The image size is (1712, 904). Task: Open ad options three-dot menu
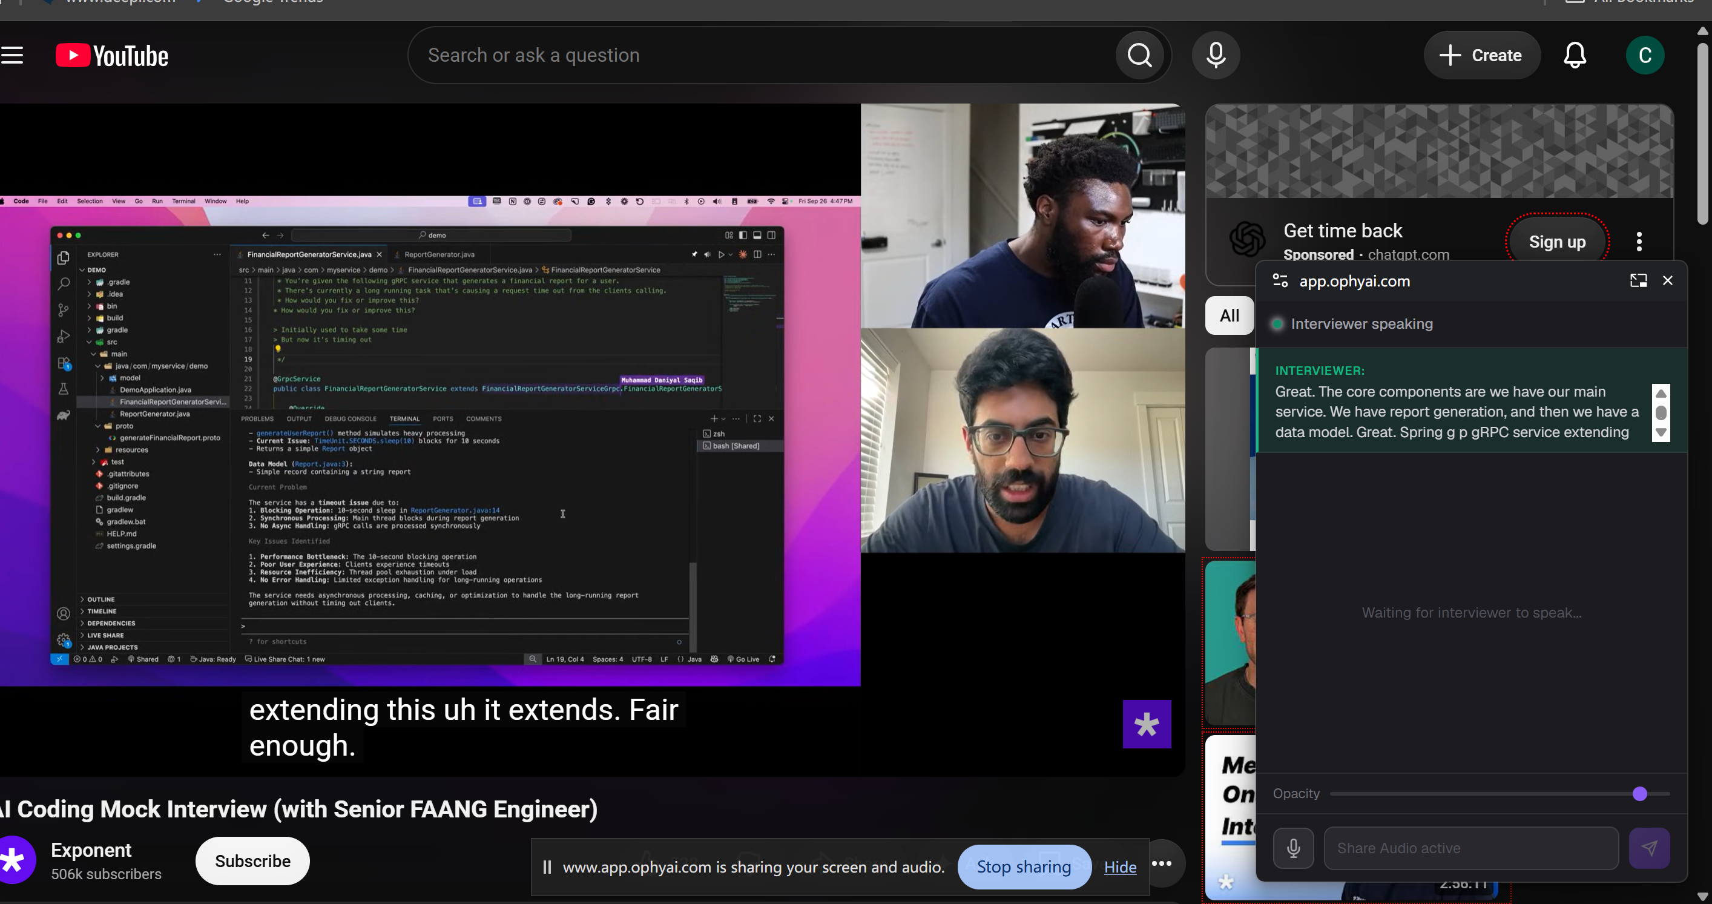(1639, 241)
